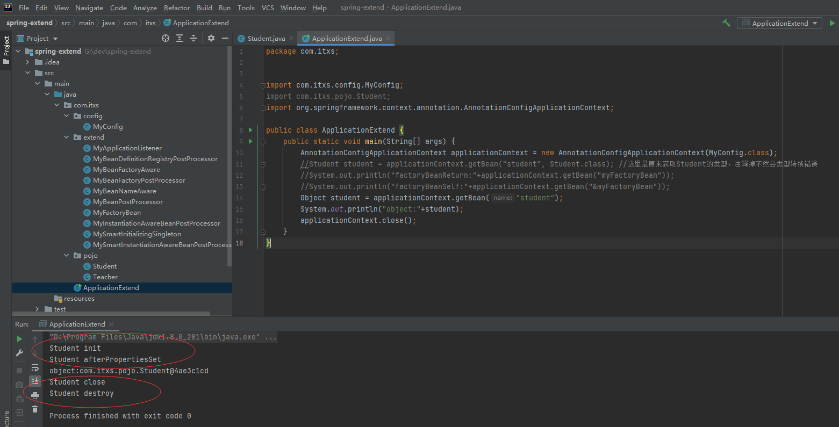
Task: Clear console output with the trash icon
Action: 35,409
